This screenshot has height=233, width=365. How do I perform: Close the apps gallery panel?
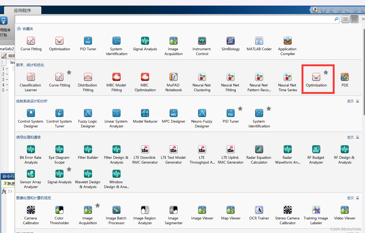pos(363,19)
